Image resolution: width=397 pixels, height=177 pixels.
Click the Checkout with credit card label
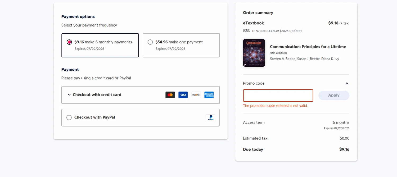coord(97,95)
